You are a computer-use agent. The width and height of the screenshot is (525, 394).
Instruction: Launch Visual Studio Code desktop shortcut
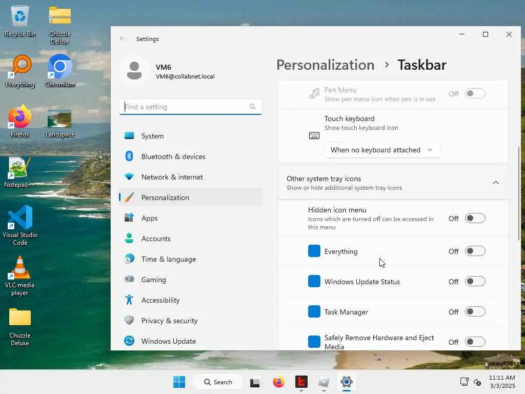click(x=20, y=226)
